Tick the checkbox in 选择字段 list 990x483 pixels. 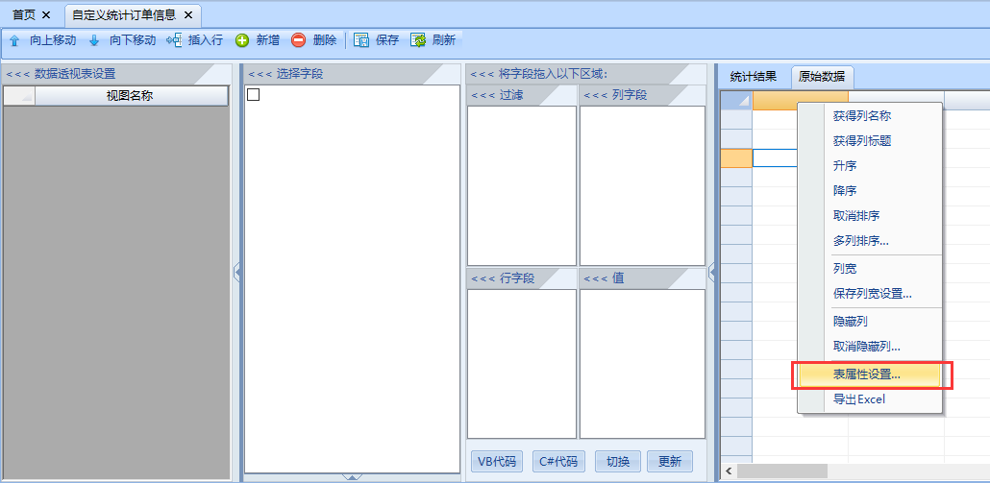(x=253, y=95)
